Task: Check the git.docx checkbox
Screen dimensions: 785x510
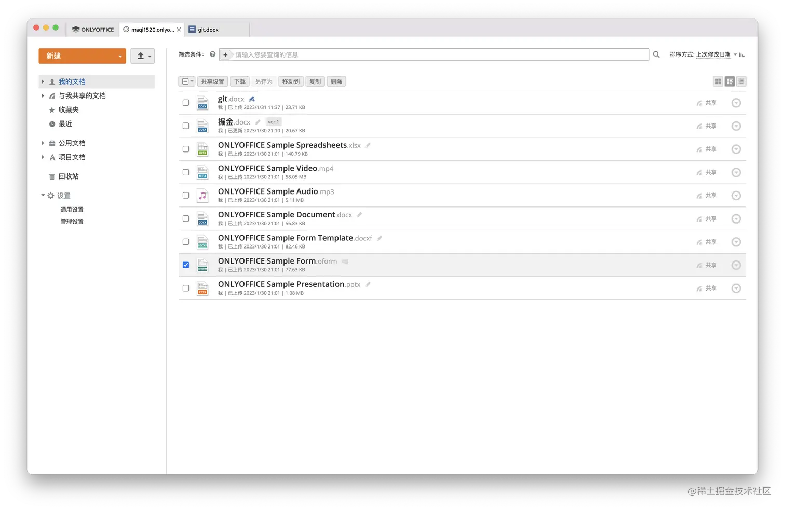Action: 186,103
